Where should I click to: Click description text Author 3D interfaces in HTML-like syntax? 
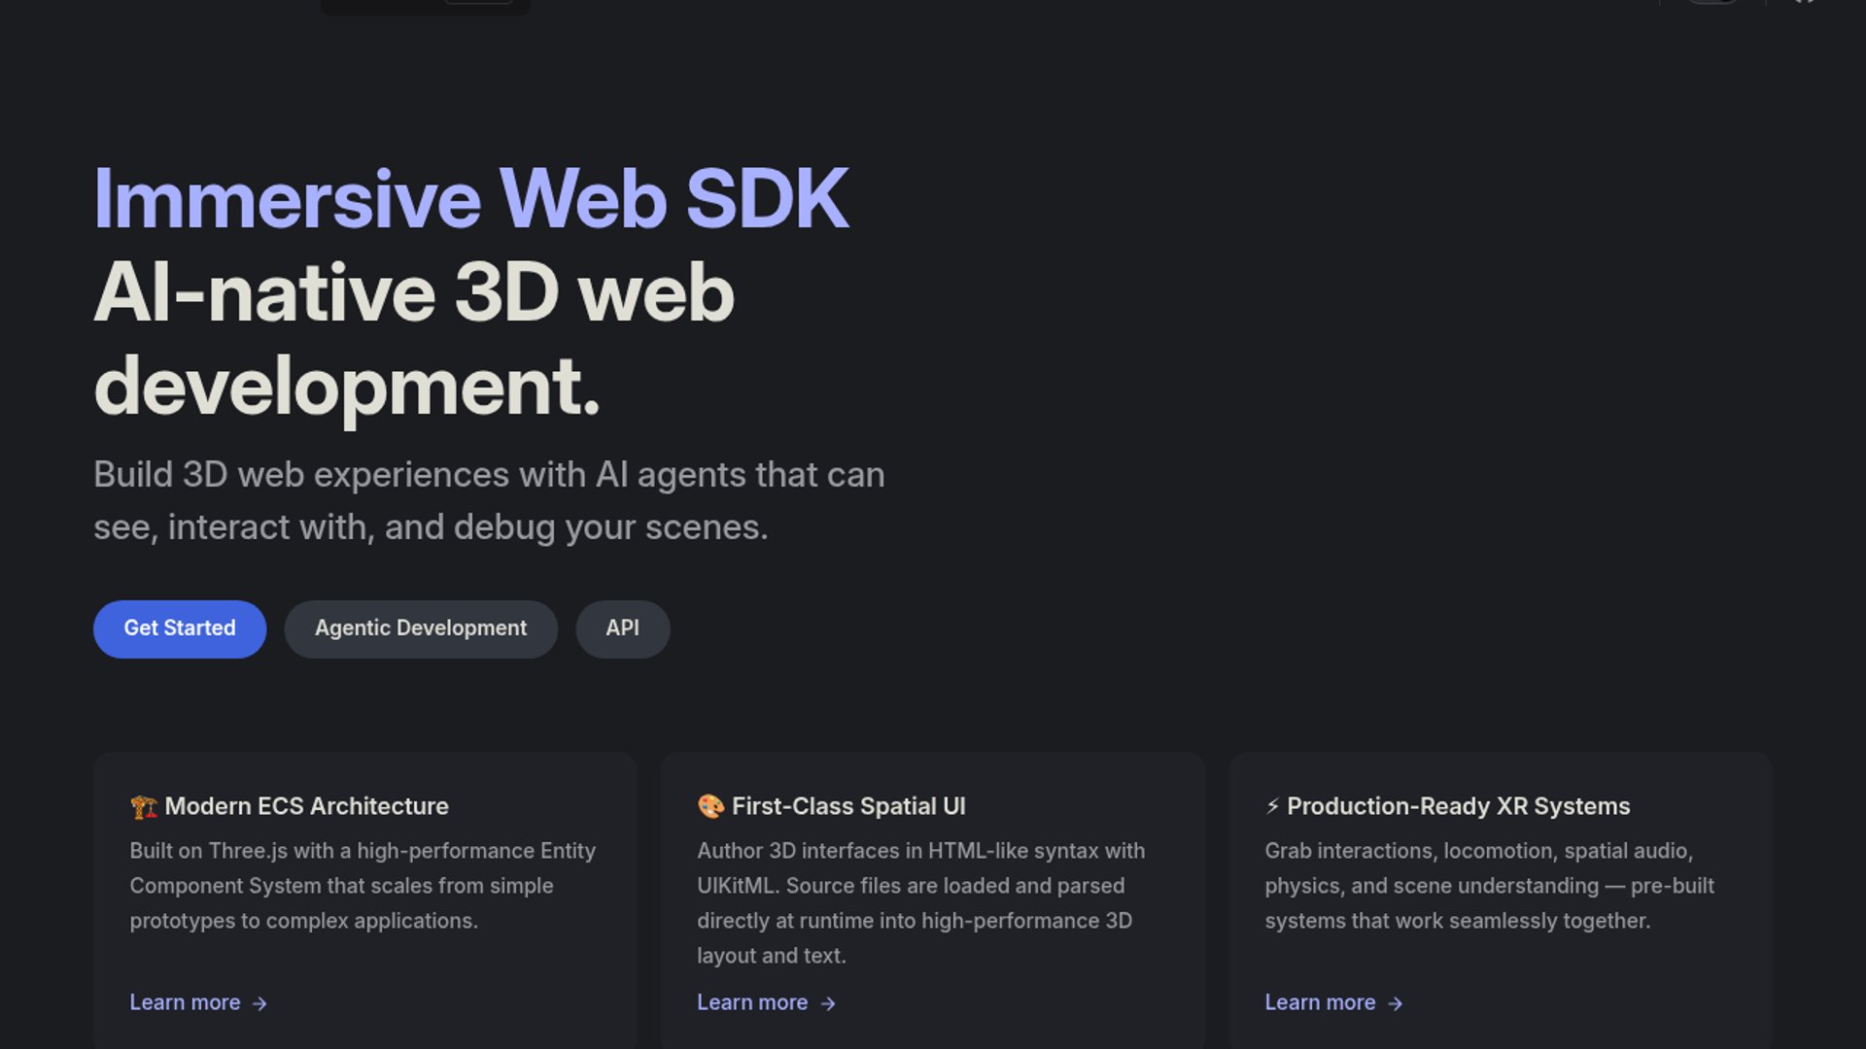tap(920, 903)
